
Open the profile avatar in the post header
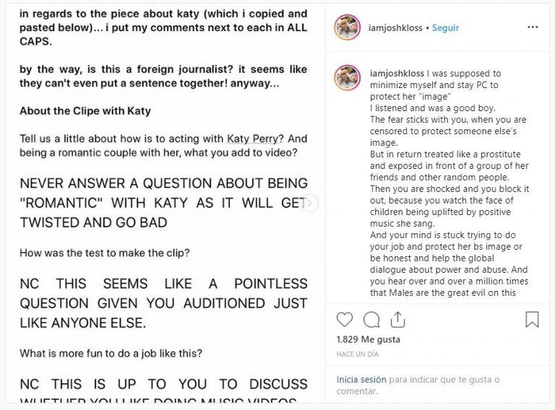pos(347,27)
